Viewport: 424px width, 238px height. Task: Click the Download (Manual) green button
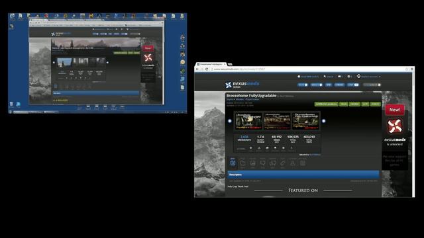click(x=326, y=104)
